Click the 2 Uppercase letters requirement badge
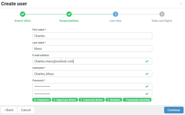The width and height of the screenshot is (185, 115). pos(65,100)
